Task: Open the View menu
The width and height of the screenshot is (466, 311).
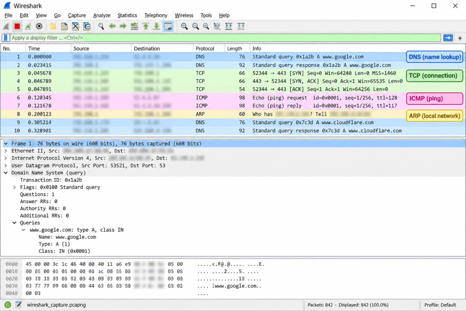Action: (41, 15)
